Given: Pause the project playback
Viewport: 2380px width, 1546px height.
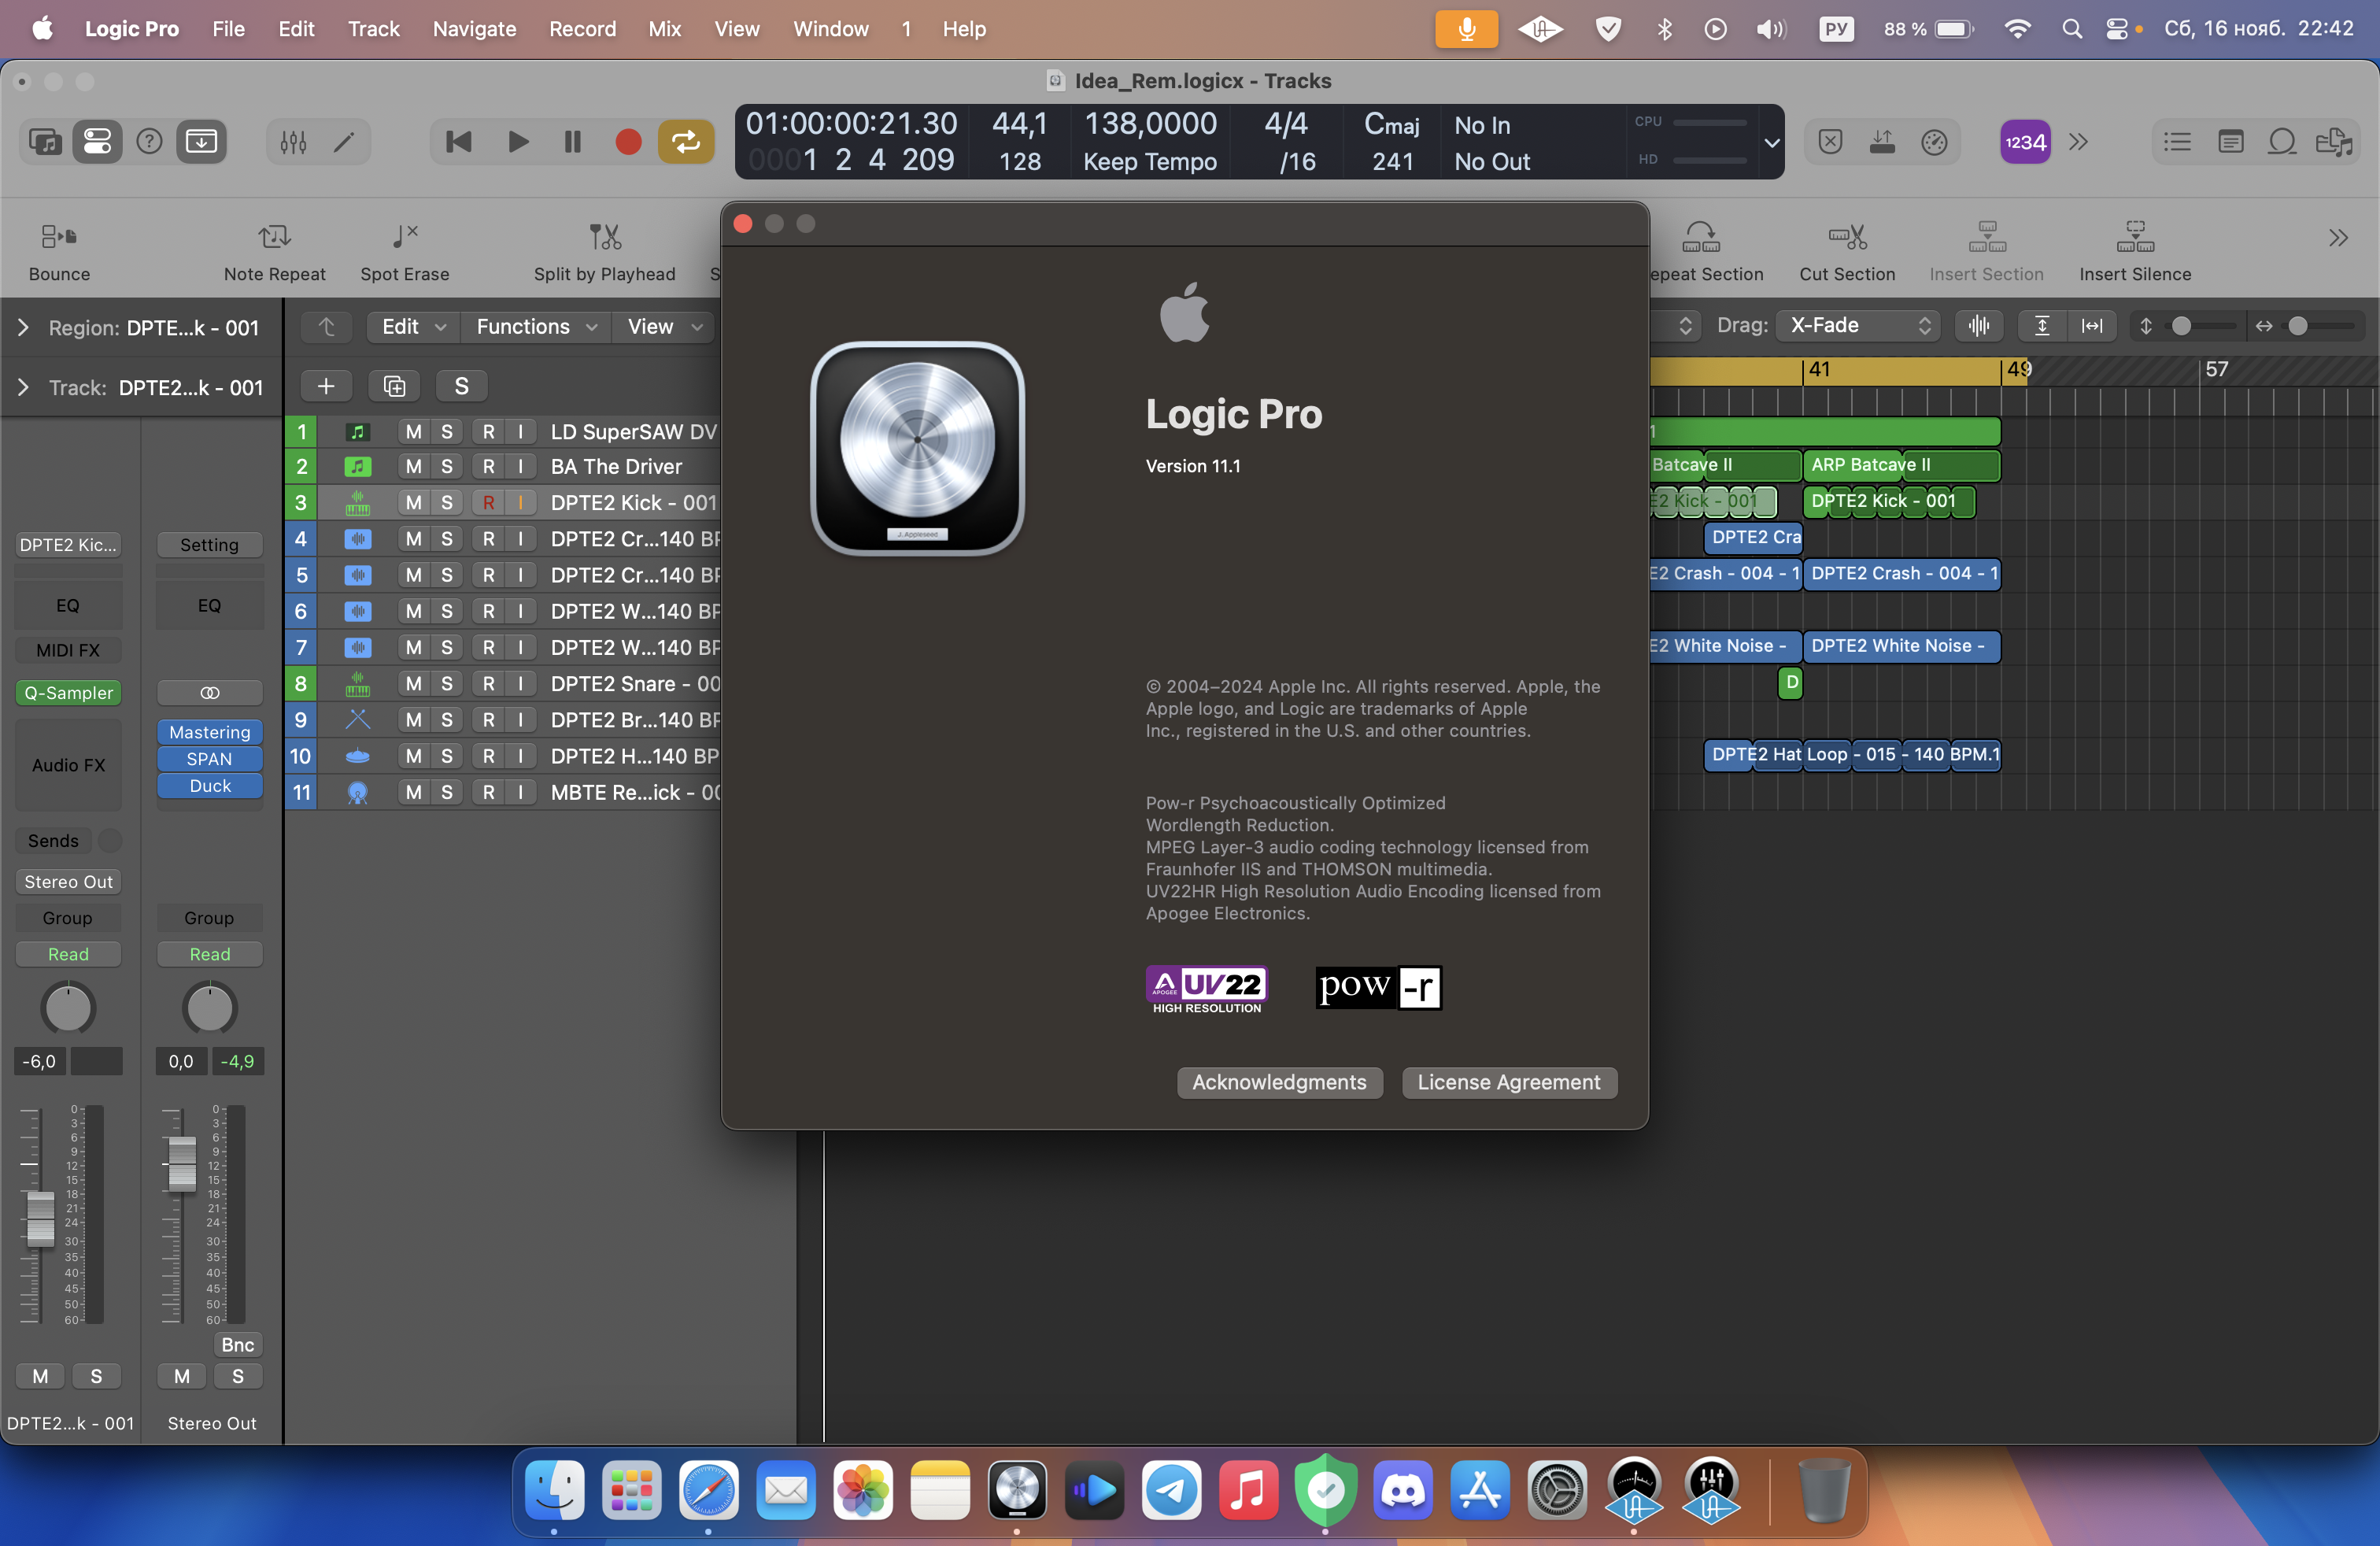Looking at the screenshot, I should click(572, 142).
